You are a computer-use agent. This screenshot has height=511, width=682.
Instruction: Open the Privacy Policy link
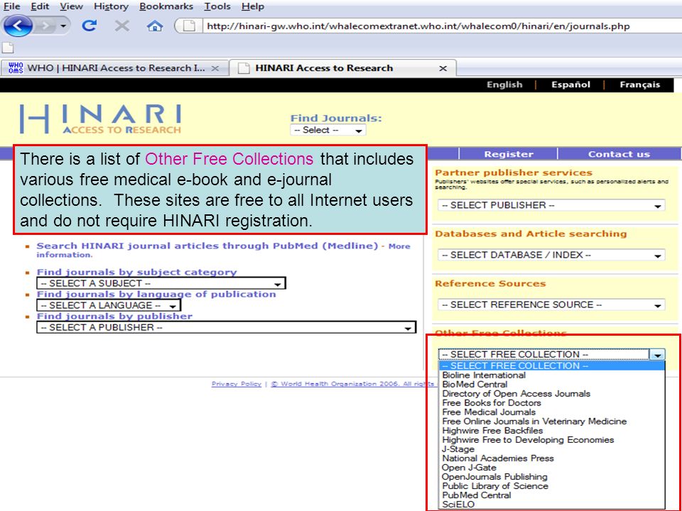236,384
